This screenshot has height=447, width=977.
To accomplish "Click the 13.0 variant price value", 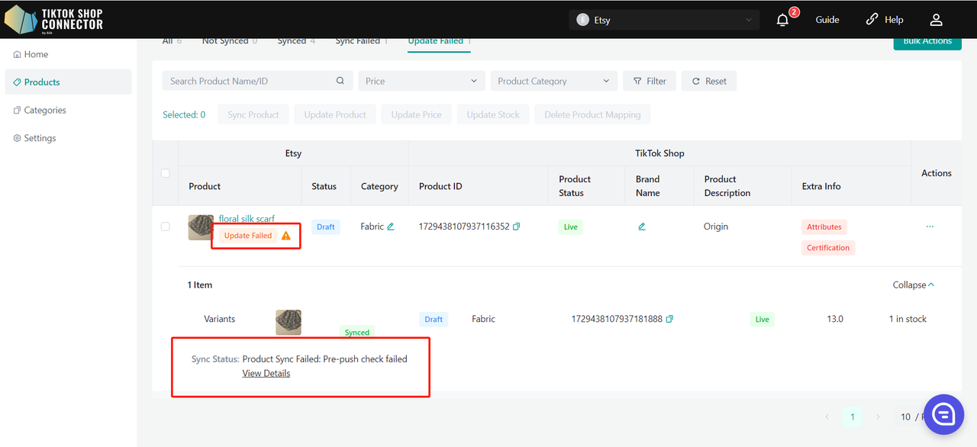I will click(x=835, y=319).
